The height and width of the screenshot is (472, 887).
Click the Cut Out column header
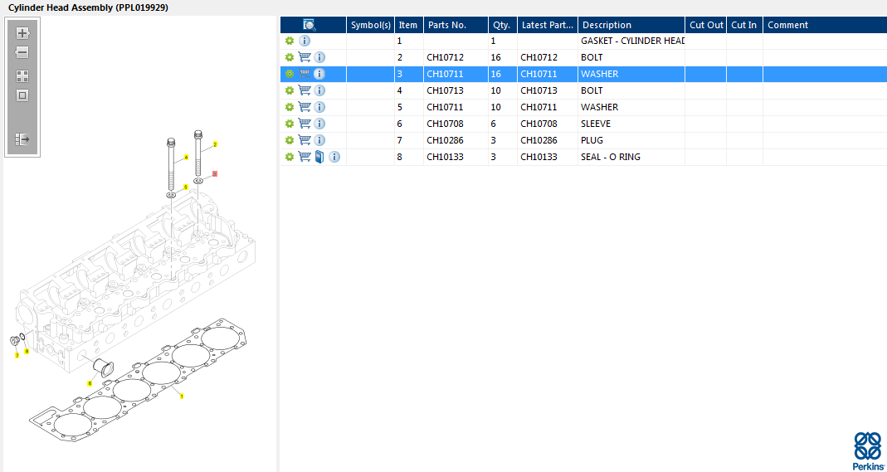click(706, 25)
